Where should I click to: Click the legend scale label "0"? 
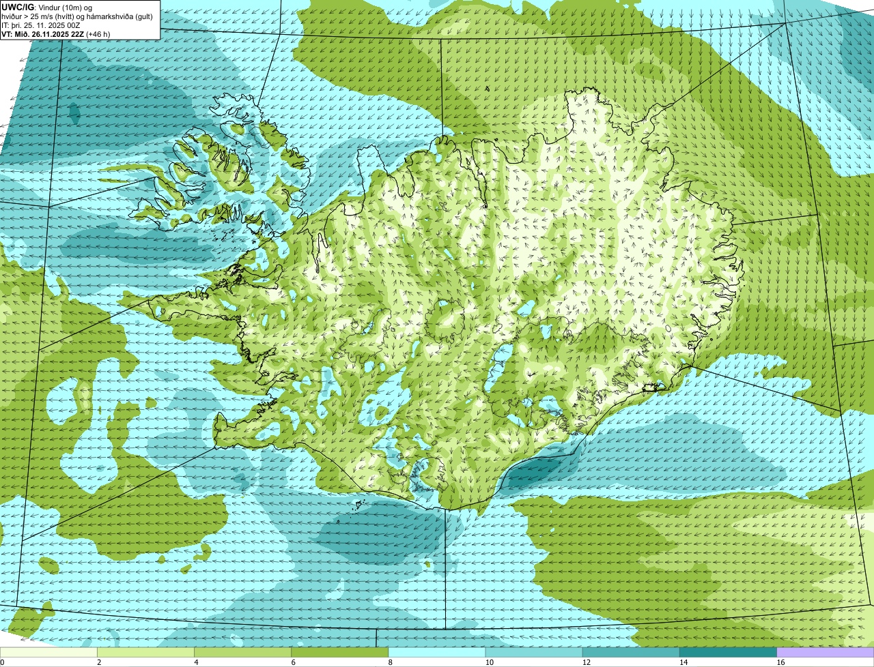2,662
